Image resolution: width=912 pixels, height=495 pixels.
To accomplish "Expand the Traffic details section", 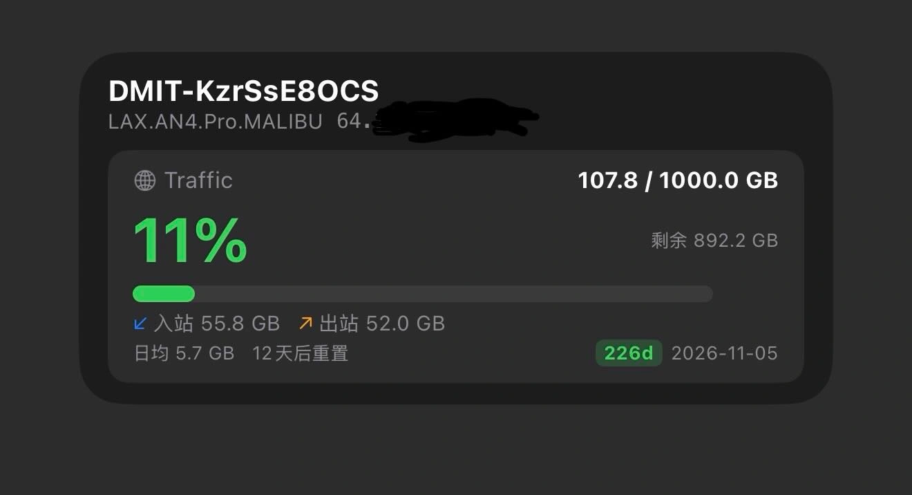I will (x=183, y=180).
